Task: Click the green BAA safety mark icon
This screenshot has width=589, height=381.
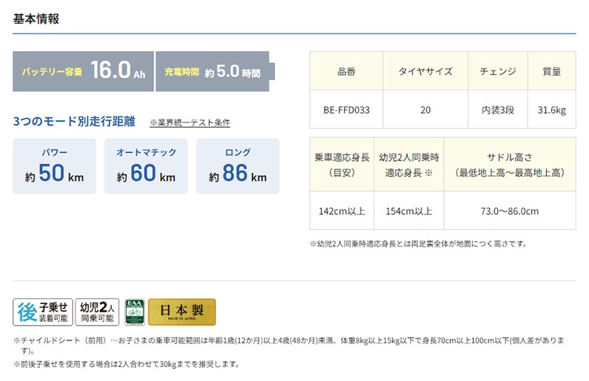Action: [134, 312]
